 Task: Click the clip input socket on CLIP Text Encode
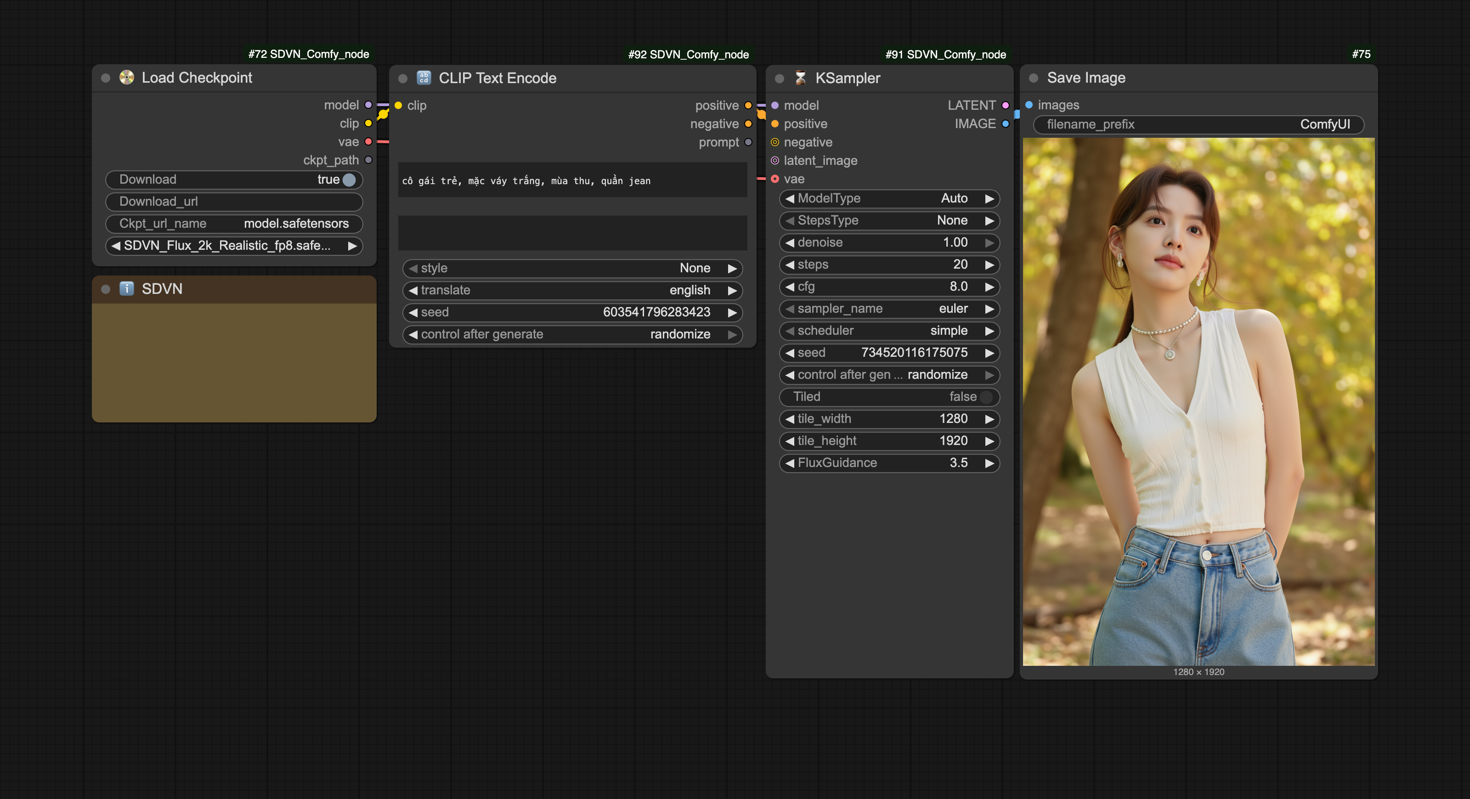pyautogui.click(x=398, y=106)
